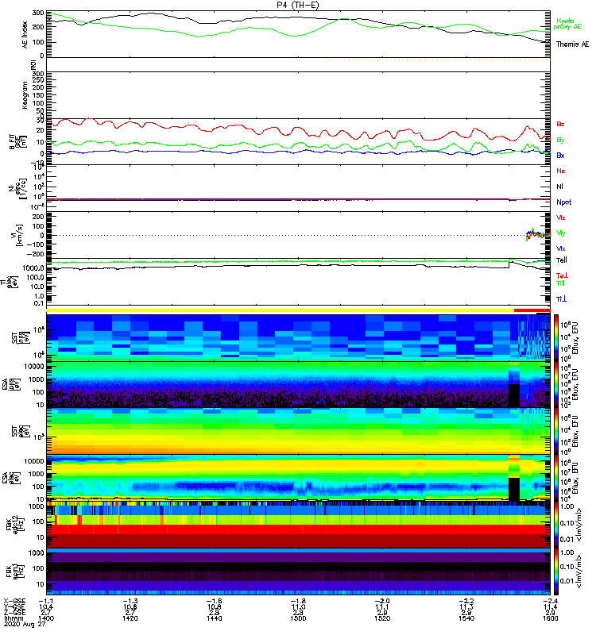This screenshot has height=635, width=596.
Task: Click the green Ti parallel legend label
Action: 560,283
